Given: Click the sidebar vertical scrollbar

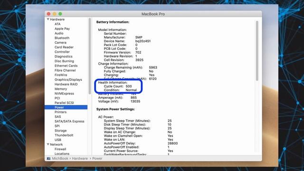Looking at the screenshot, I should tap(90, 56).
